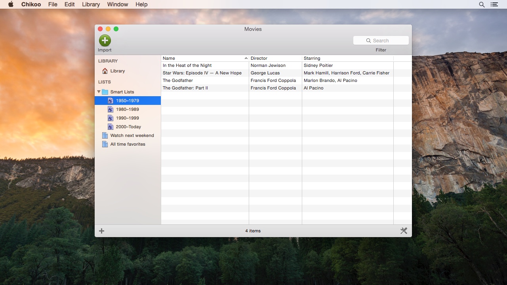Image resolution: width=507 pixels, height=285 pixels.
Task: Open Notification Center from the menu bar
Action: [494, 4]
